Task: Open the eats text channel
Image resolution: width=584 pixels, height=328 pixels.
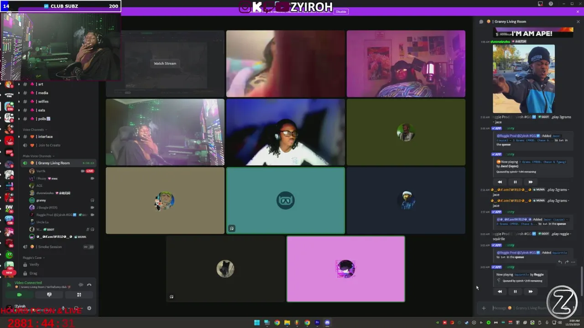Action: [58, 110]
